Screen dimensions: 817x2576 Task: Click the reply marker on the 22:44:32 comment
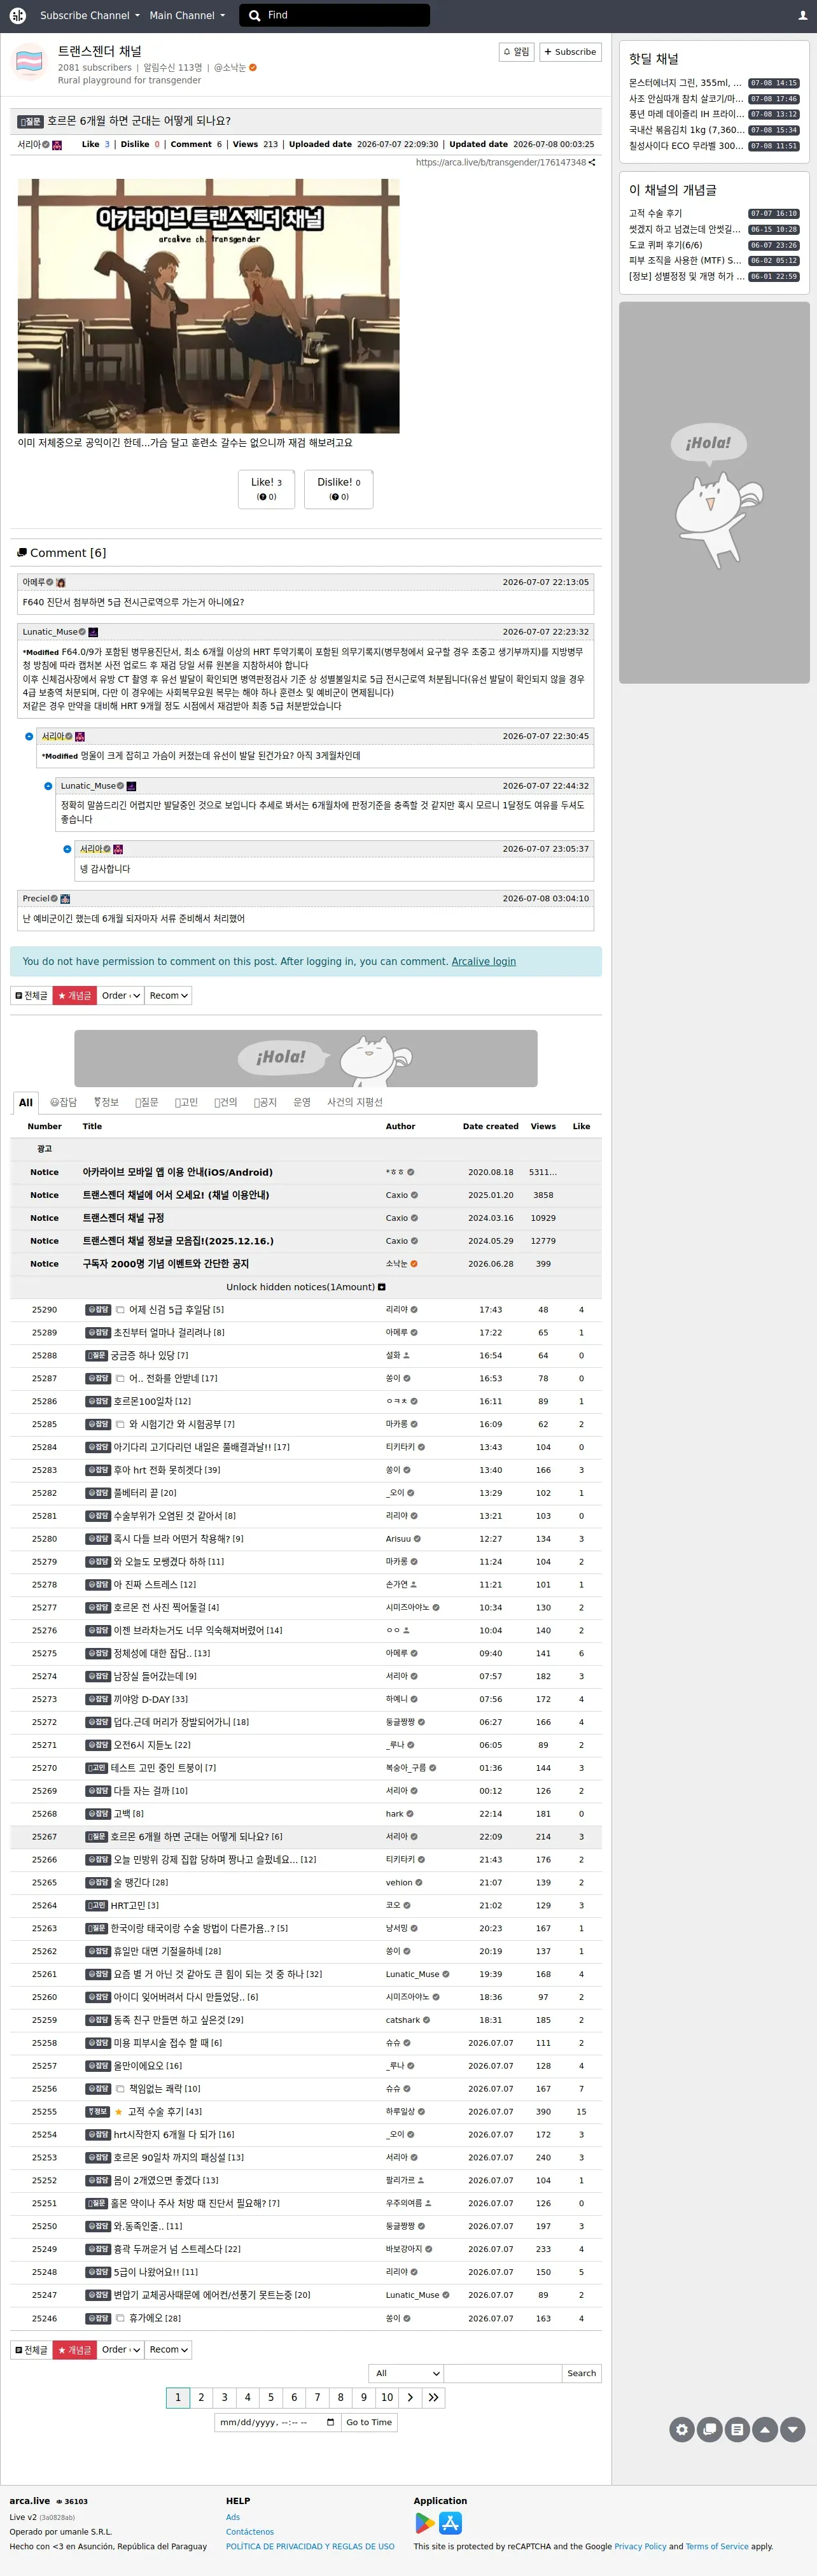pyautogui.click(x=48, y=786)
